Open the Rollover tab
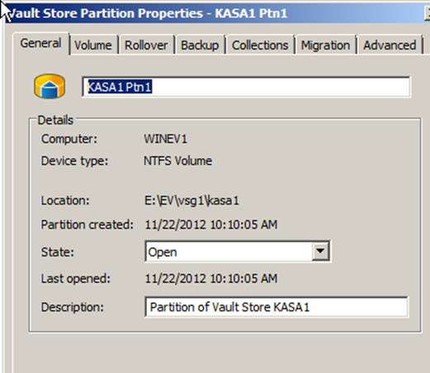The width and height of the screenshot is (430, 373). (x=146, y=45)
